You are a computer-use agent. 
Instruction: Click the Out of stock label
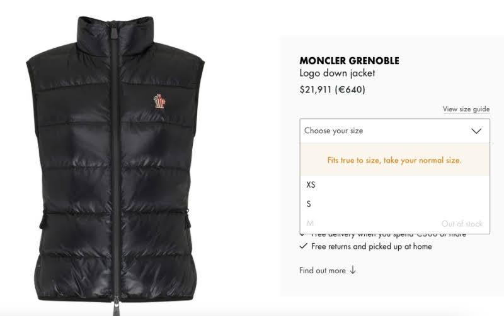point(462,224)
